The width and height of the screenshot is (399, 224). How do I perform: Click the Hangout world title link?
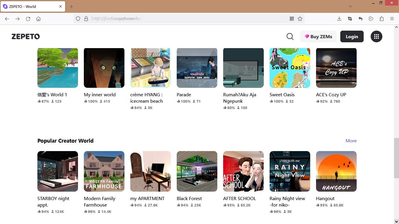(325, 198)
